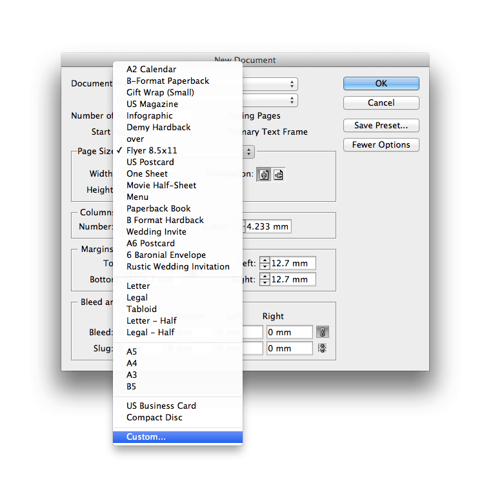The height and width of the screenshot is (490, 484).
Task: Choose Compact Disc page size
Action: click(x=177, y=418)
